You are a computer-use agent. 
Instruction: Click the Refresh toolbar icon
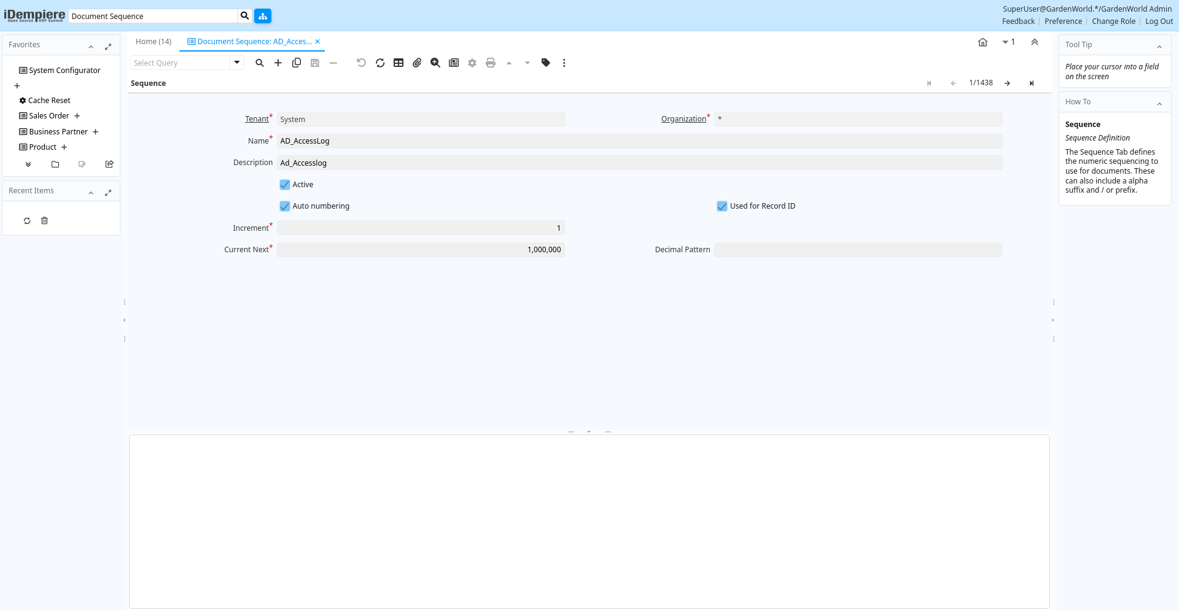pos(380,63)
